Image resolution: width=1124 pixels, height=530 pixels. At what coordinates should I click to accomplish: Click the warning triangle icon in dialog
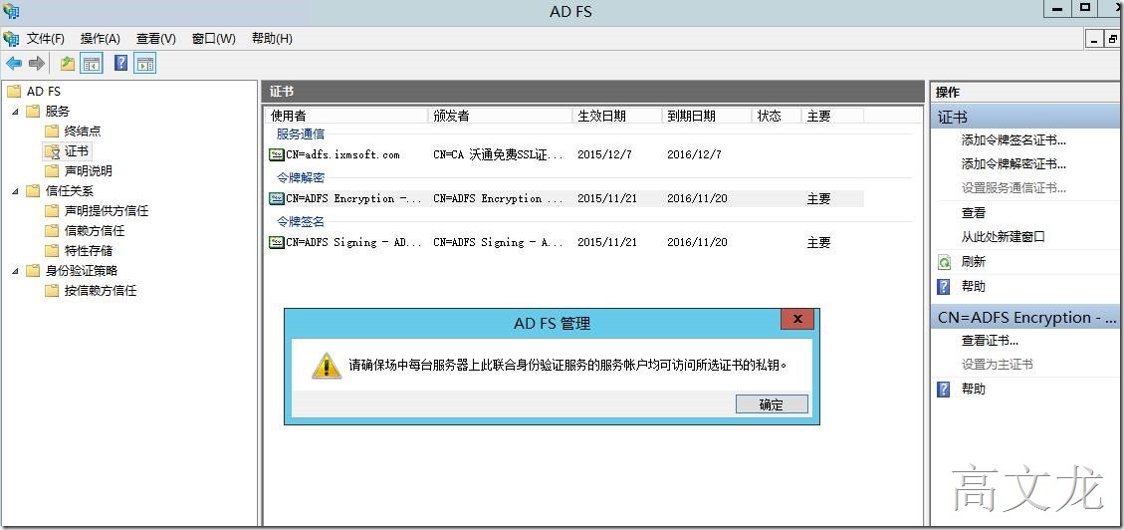pyautogui.click(x=327, y=365)
